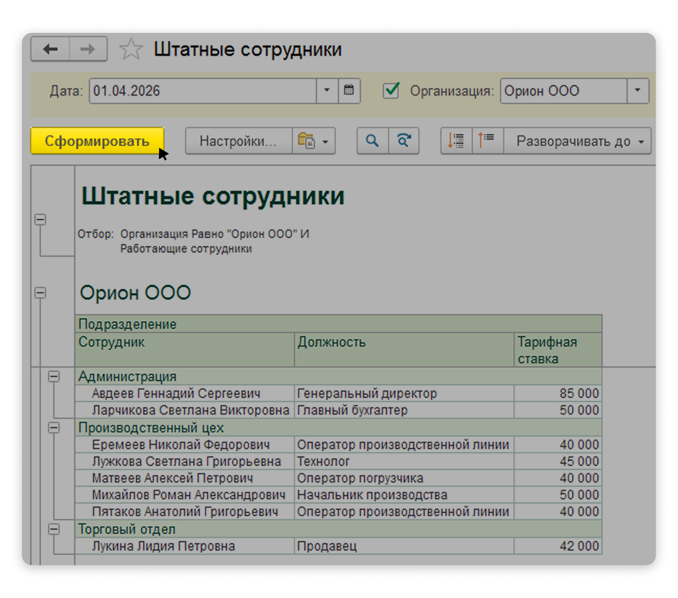This screenshot has width=678, height=598.
Task: Click the large Штатные сотрудники report heading
Action: pyautogui.click(x=213, y=196)
